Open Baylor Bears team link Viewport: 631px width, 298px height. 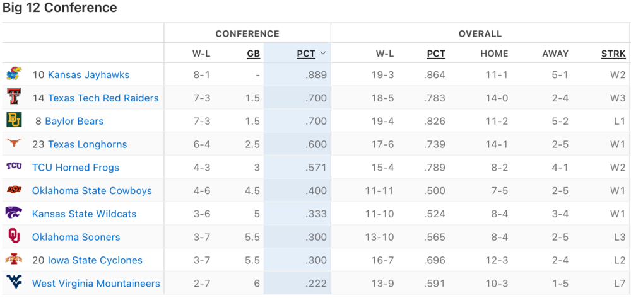74,121
